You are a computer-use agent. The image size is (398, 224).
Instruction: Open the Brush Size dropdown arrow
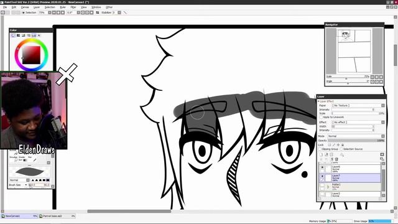pos(26,185)
